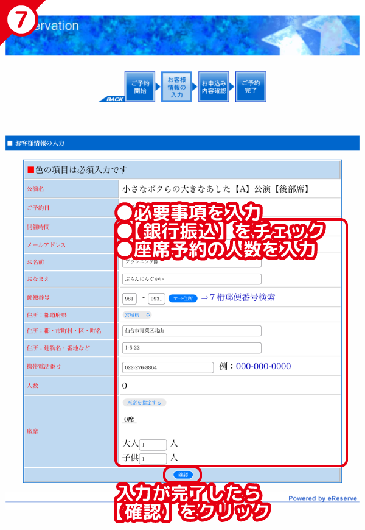
Task: Click the お客様情報の入力 step icon
Action: pyautogui.click(x=176, y=87)
